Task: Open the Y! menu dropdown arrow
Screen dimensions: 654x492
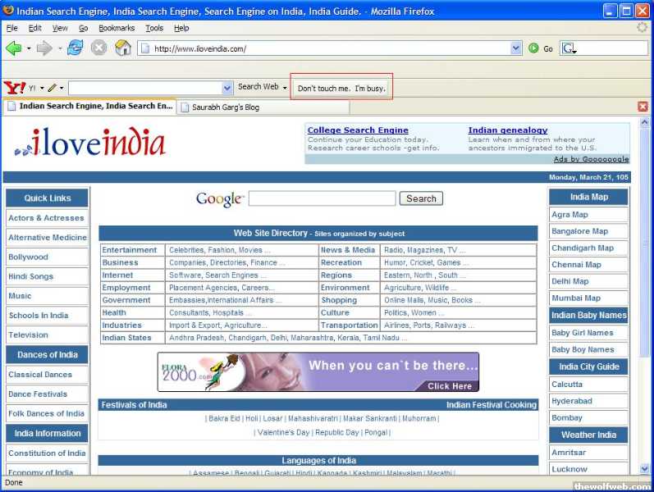Action: pyautogui.click(x=42, y=88)
